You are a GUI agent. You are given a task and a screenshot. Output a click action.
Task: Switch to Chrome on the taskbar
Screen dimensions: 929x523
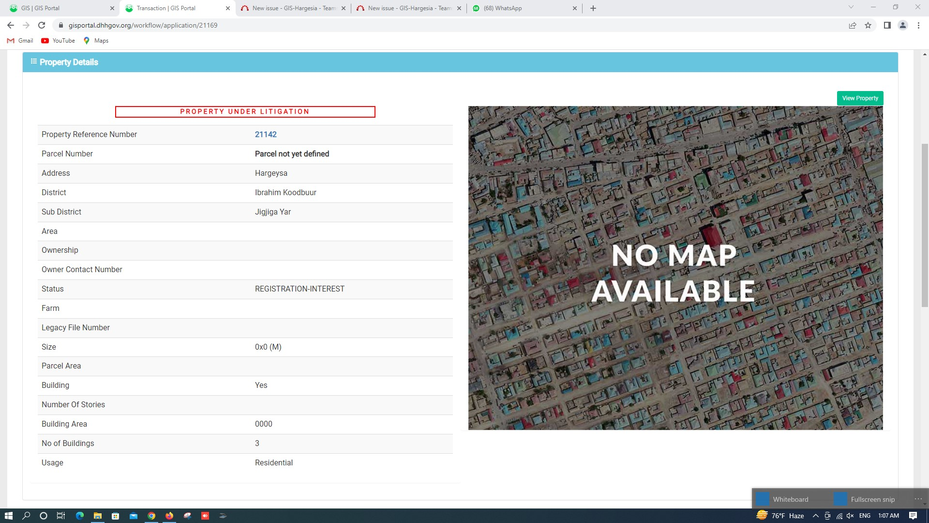coord(151,516)
